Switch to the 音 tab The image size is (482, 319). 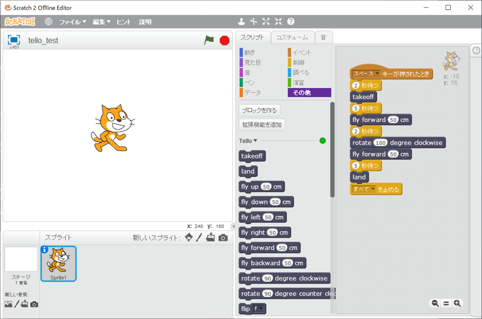pyautogui.click(x=323, y=38)
